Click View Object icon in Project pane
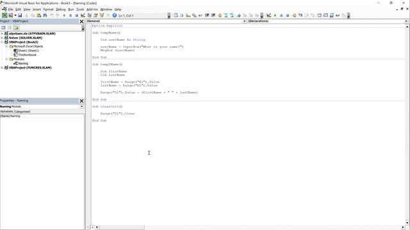The width and height of the screenshot is (410, 230). (x=10, y=27)
